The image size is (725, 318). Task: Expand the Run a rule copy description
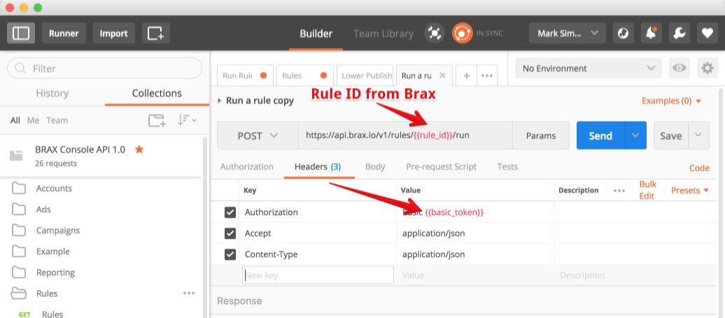tap(219, 100)
